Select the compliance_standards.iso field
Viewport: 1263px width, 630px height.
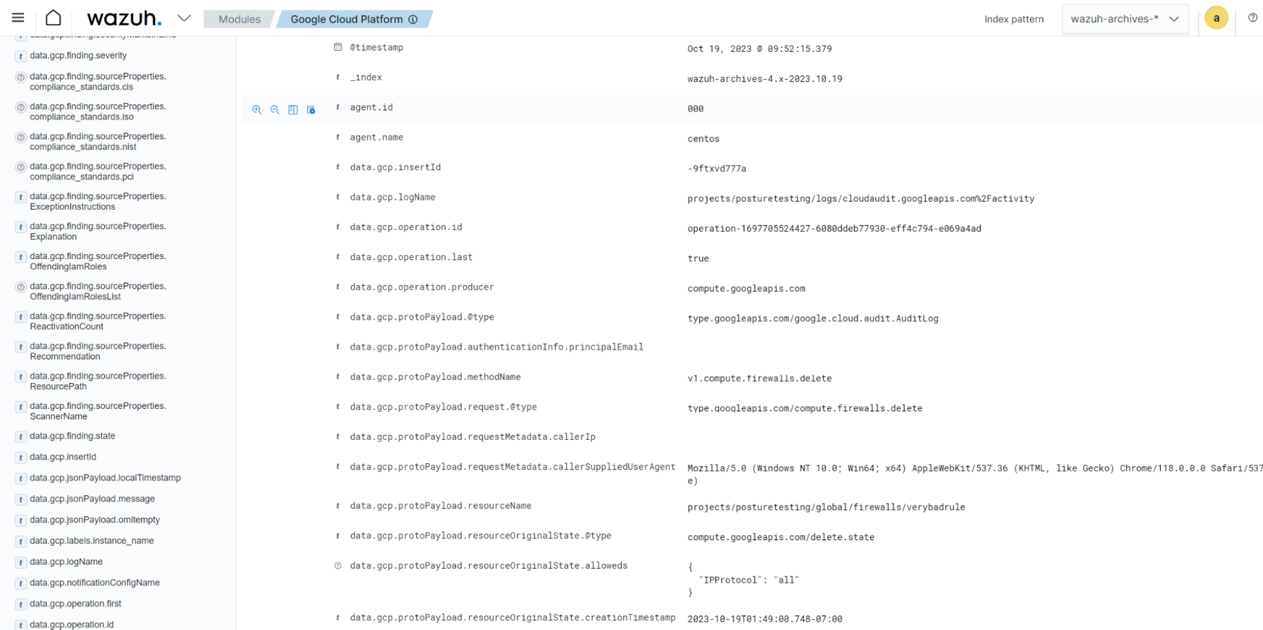(98, 111)
